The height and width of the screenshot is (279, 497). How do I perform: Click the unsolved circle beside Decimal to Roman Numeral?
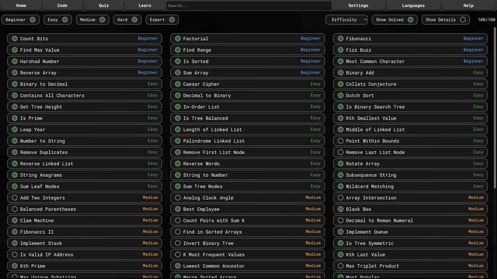[x=340, y=220]
